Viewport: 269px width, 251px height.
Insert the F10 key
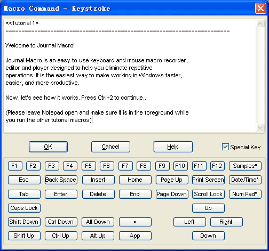(180, 166)
